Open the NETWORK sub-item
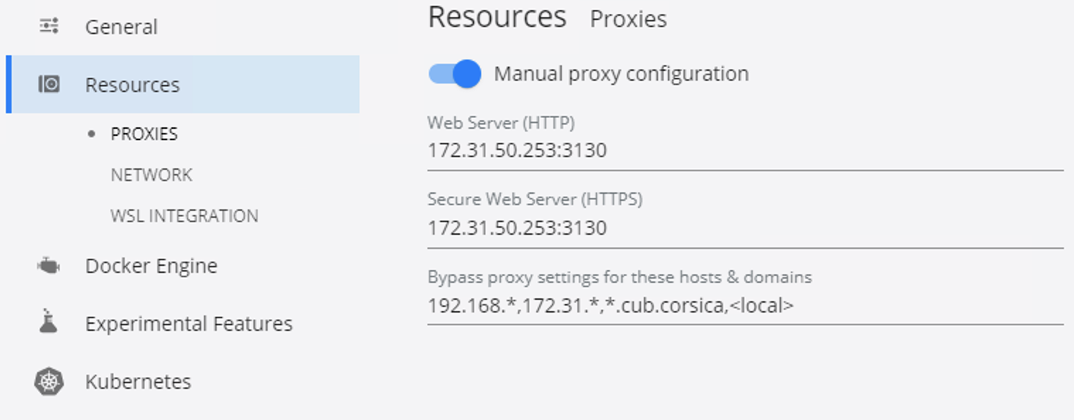 pos(151,175)
